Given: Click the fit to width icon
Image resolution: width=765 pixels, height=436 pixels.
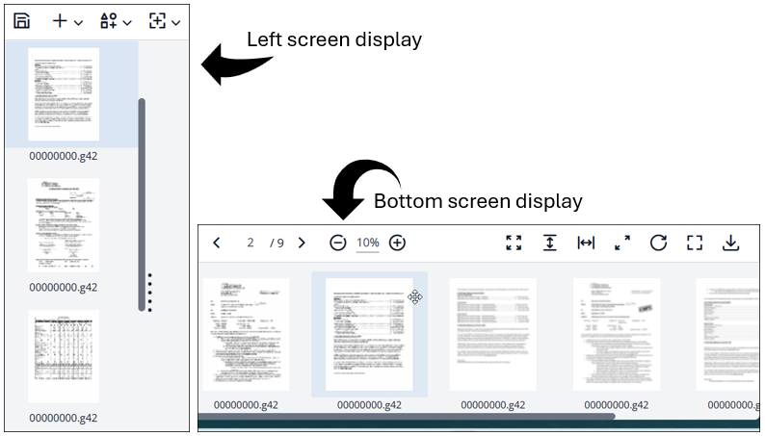Looking at the screenshot, I should coord(586,243).
